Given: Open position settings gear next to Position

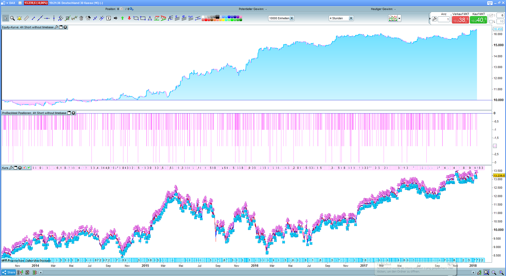Looking at the screenshot, I should 131,9.
